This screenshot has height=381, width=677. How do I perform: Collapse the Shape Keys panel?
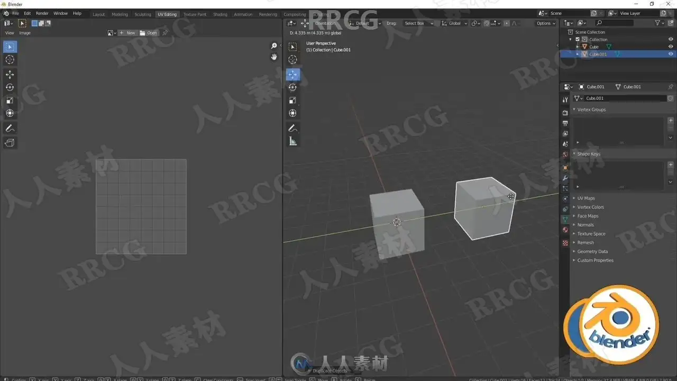pyautogui.click(x=589, y=154)
